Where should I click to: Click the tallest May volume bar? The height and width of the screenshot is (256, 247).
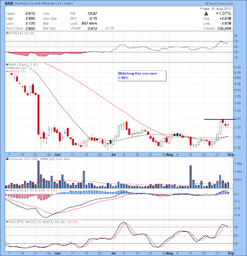38,174
